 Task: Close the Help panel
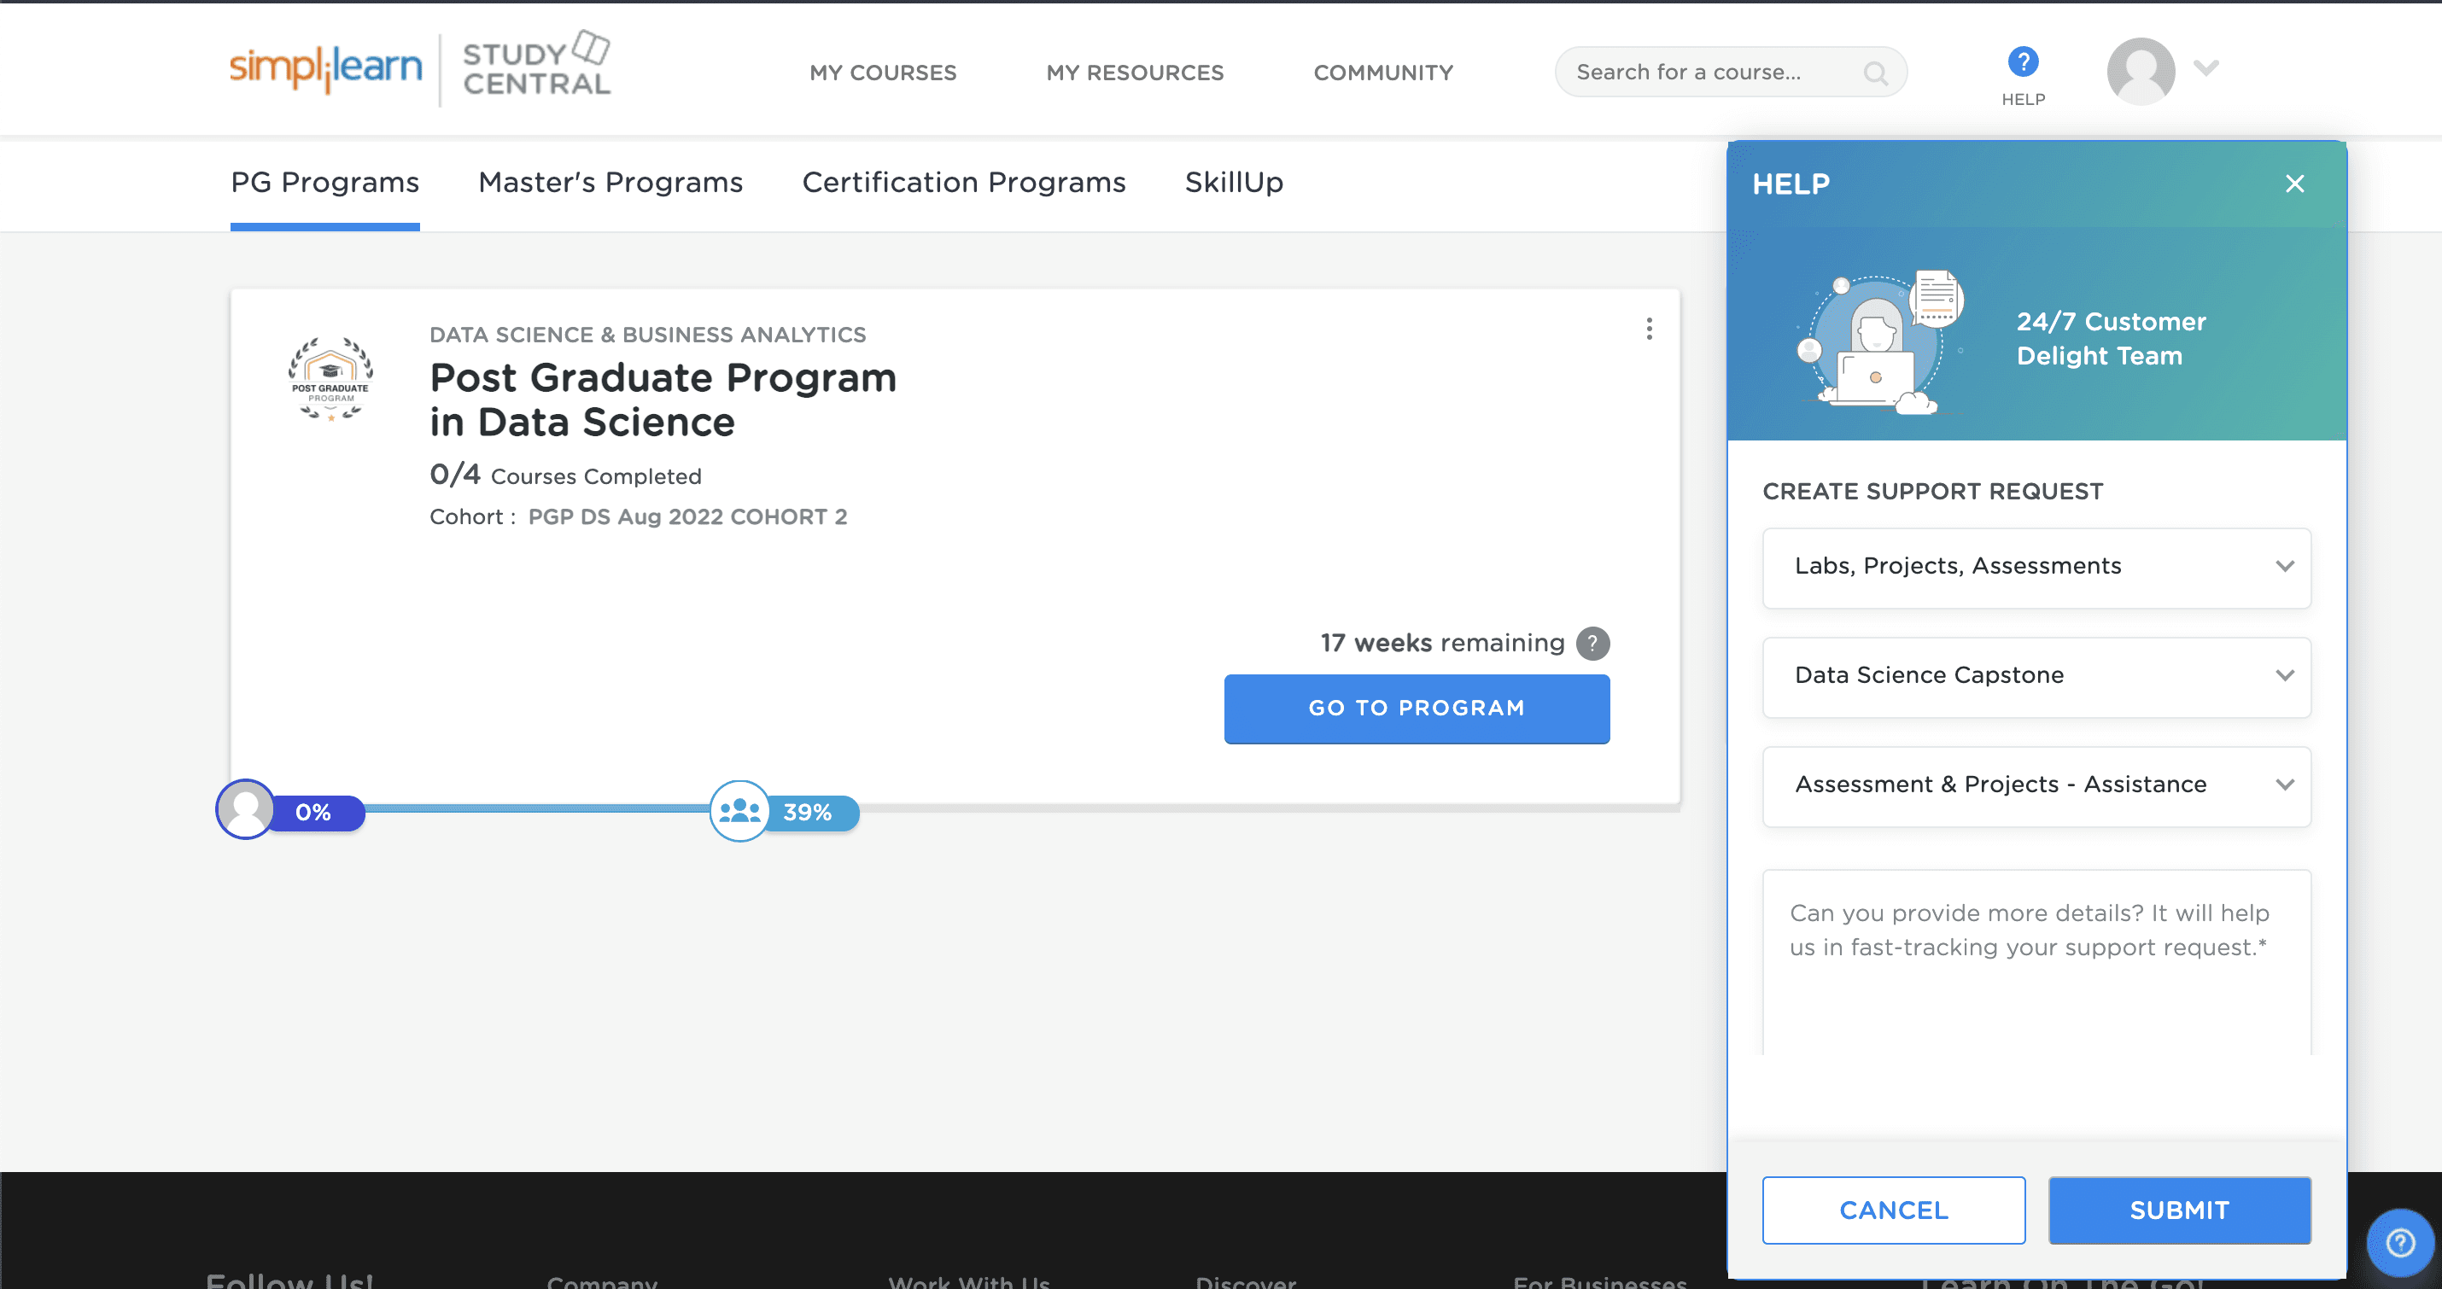tap(2294, 184)
